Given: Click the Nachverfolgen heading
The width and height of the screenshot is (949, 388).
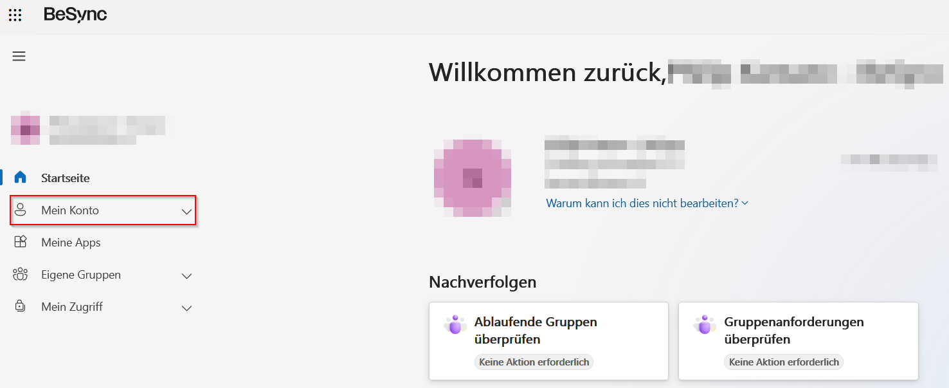Looking at the screenshot, I should (482, 282).
